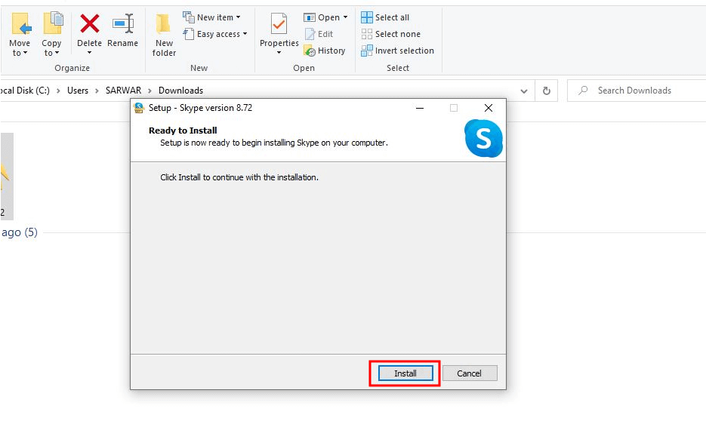The width and height of the screenshot is (706, 427).
Task: Click Edit in the ribbon
Action: click(319, 34)
